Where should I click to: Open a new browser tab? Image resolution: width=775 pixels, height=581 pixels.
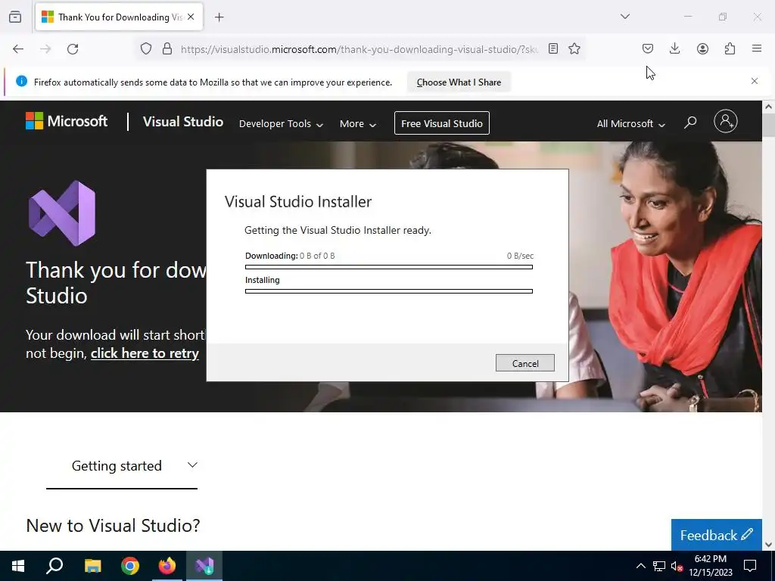219,17
